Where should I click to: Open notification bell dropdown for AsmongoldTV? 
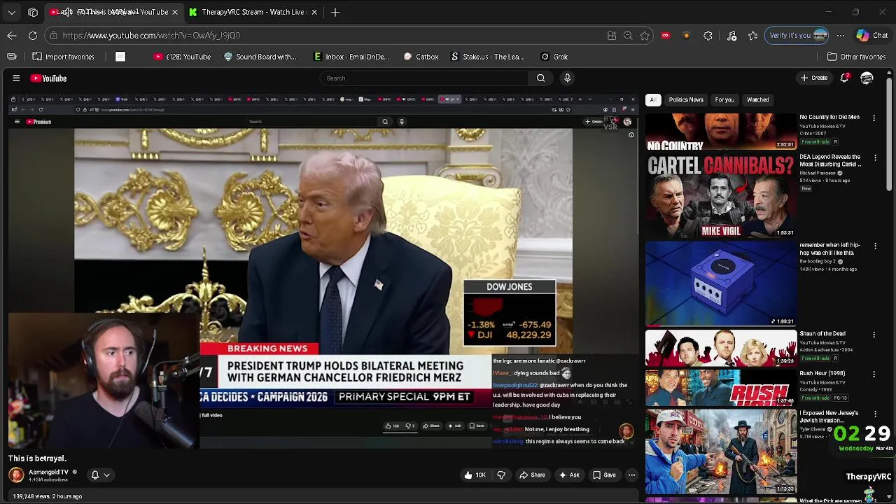tap(100, 475)
